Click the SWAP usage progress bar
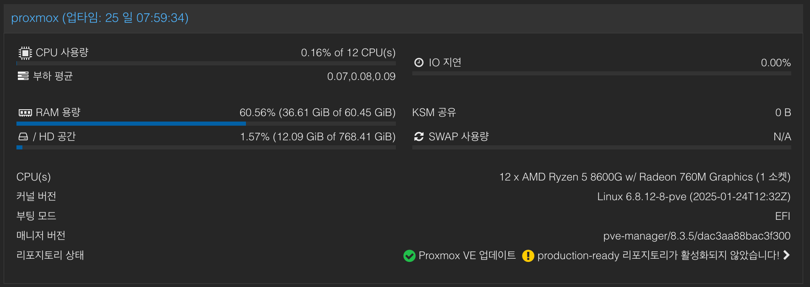Screen dimensions: 810x287 pyautogui.click(x=601, y=147)
